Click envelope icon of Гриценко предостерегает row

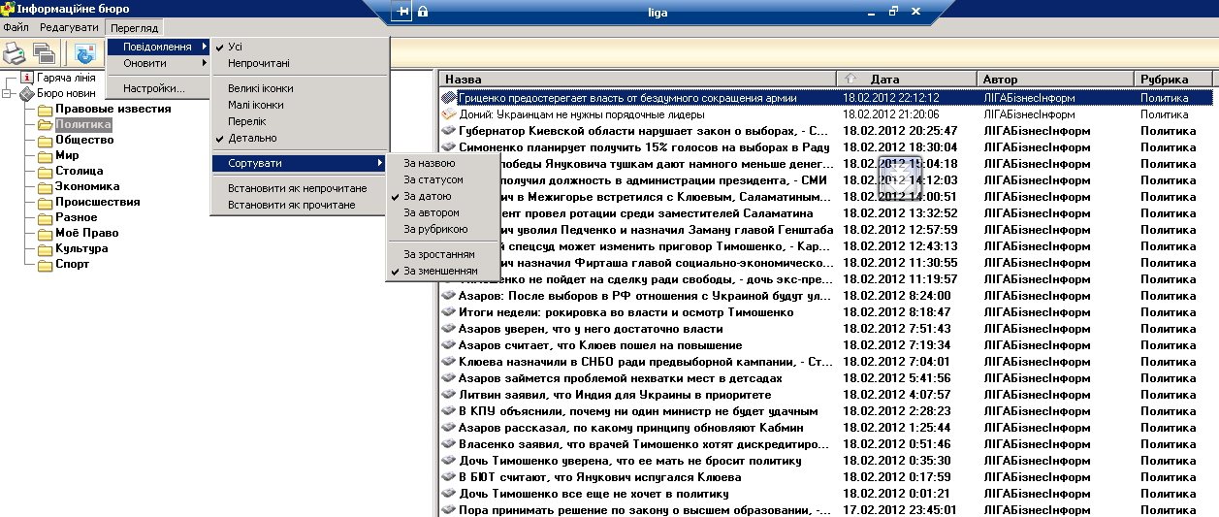[x=448, y=98]
